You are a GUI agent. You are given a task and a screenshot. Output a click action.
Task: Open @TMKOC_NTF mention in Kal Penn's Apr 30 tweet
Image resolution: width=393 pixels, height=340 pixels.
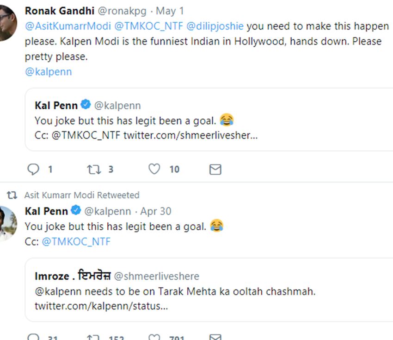(x=76, y=242)
